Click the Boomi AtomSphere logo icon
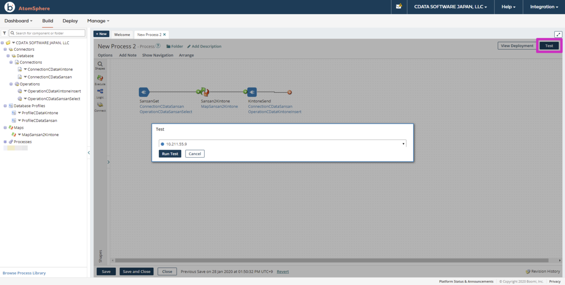The image size is (565, 285). [x=9, y=7]
